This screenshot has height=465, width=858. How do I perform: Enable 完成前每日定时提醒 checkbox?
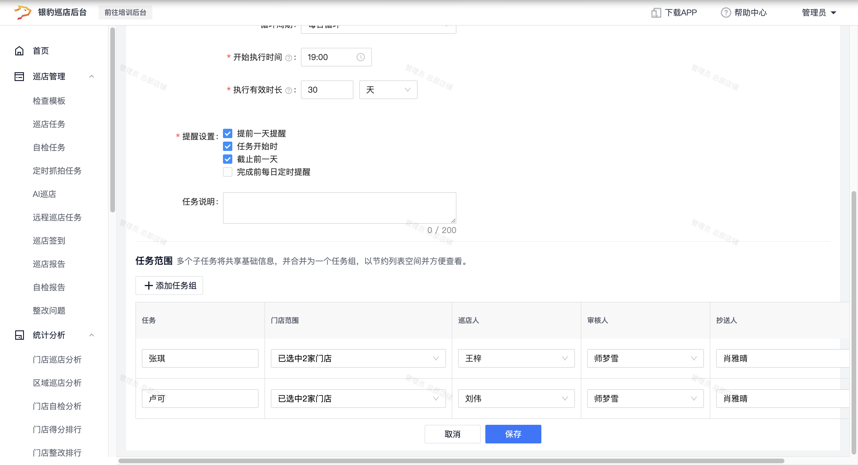228,172
